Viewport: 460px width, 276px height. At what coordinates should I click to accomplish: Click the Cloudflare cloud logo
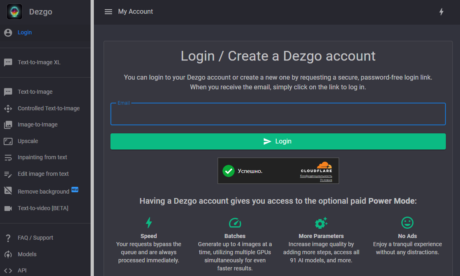(324, 165)
